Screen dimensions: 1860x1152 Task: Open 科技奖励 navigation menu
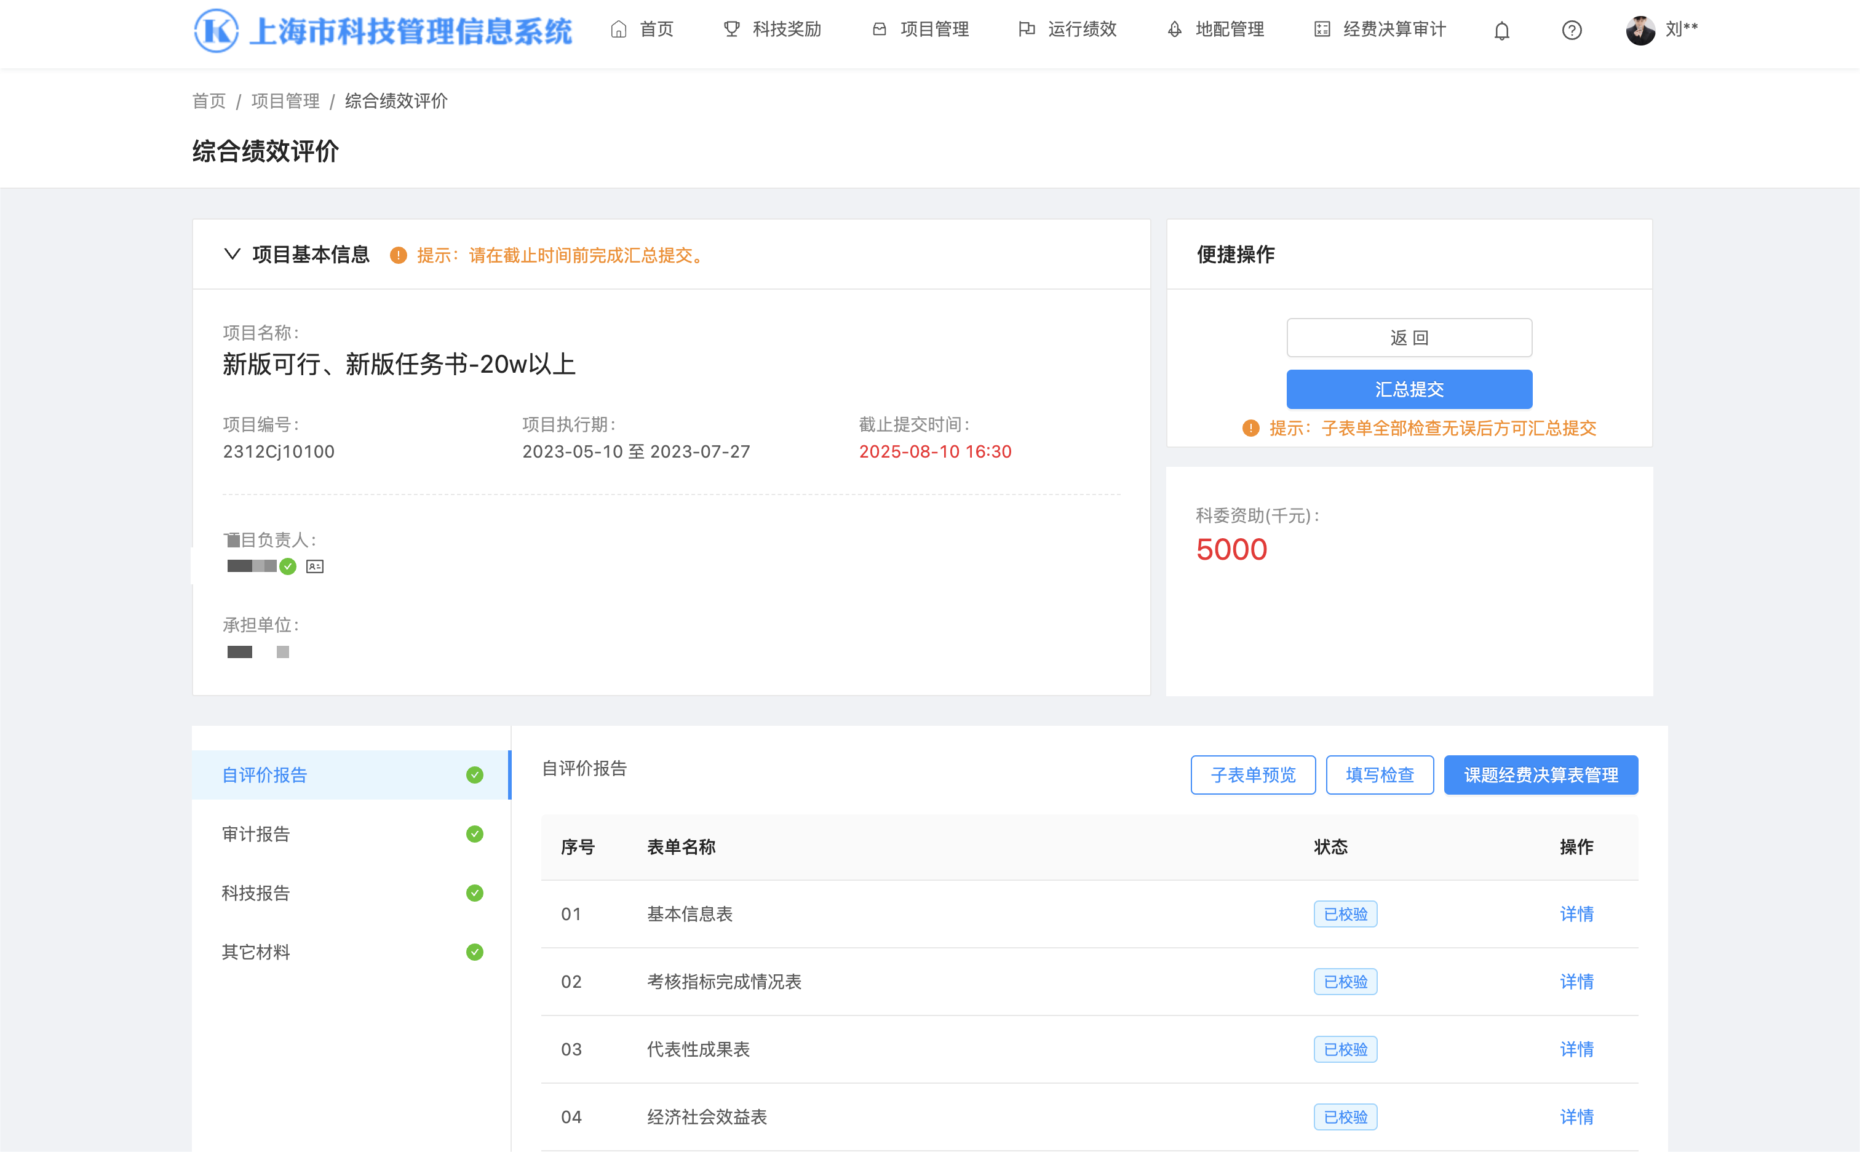(772, 30)
